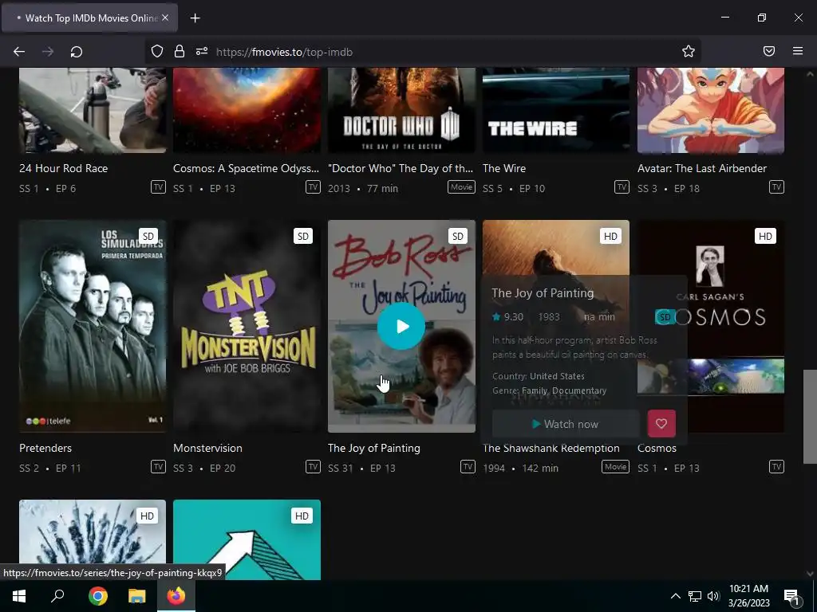Open Windows notification center
Screen dimensions: 817x612
(791, 596)
